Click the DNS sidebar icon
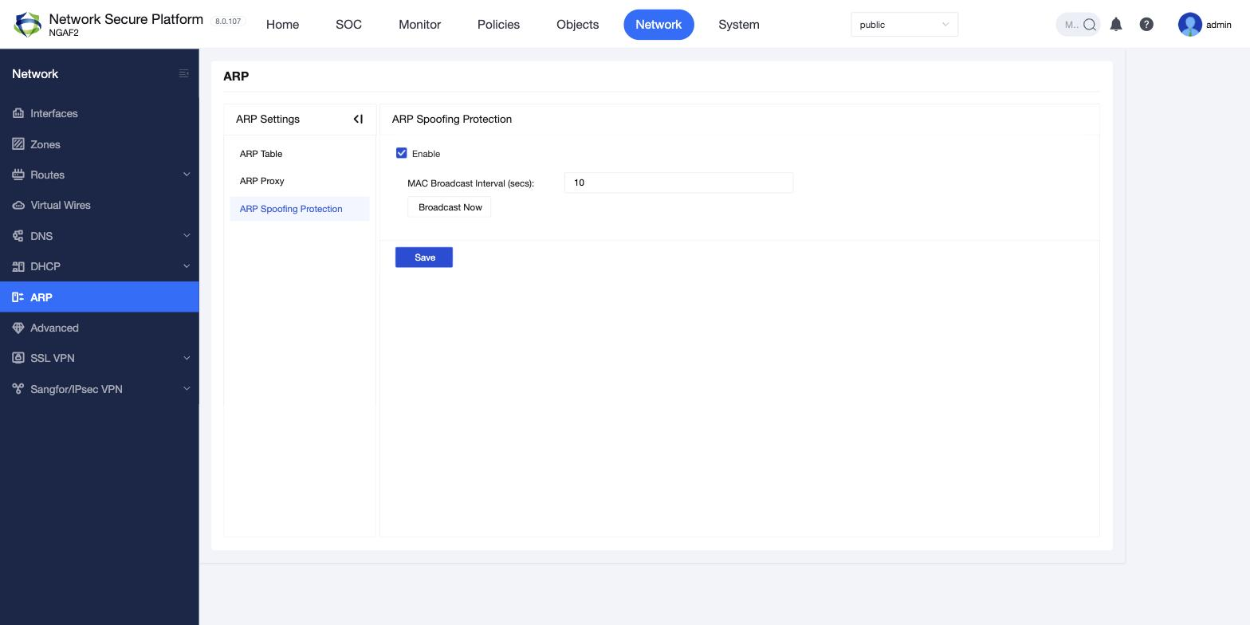 point(18,236)
